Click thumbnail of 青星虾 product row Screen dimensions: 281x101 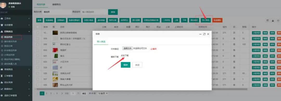tap(55, 50)
